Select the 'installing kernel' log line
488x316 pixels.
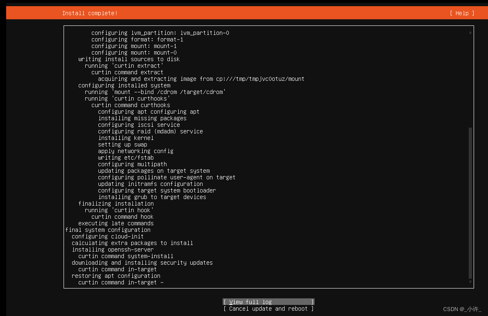pos(126,138)
